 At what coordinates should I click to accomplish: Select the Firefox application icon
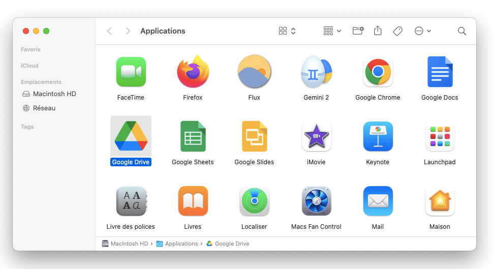[x=193, y=72]
